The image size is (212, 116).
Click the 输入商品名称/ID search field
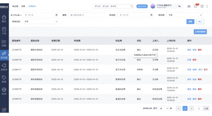[x=87, y=15]
